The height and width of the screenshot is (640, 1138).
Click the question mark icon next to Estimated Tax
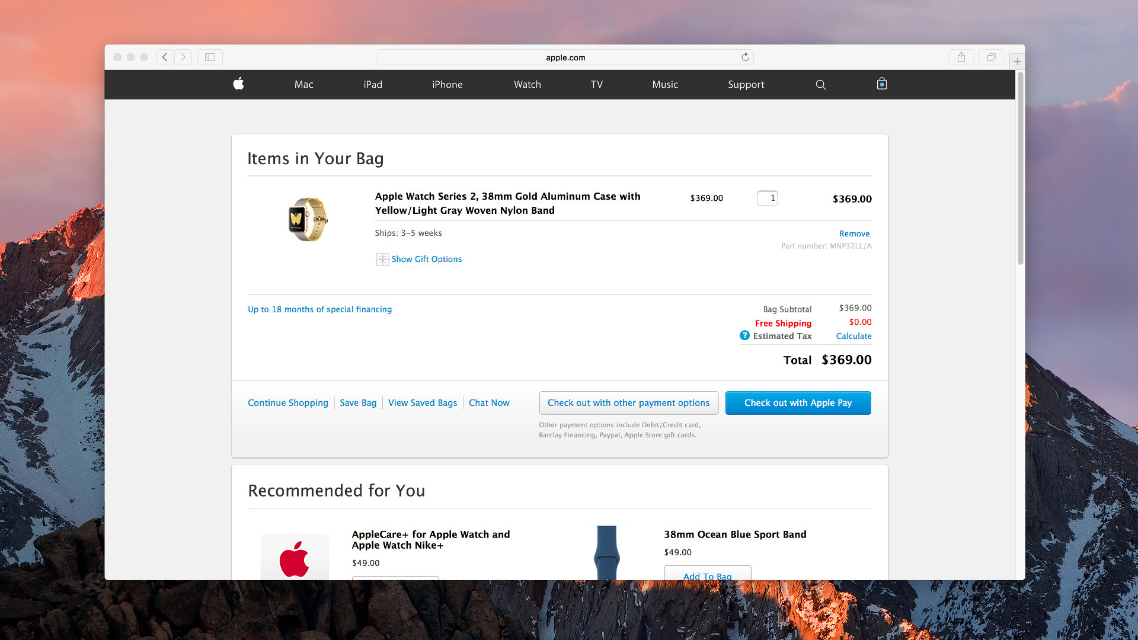pos(744,335)
